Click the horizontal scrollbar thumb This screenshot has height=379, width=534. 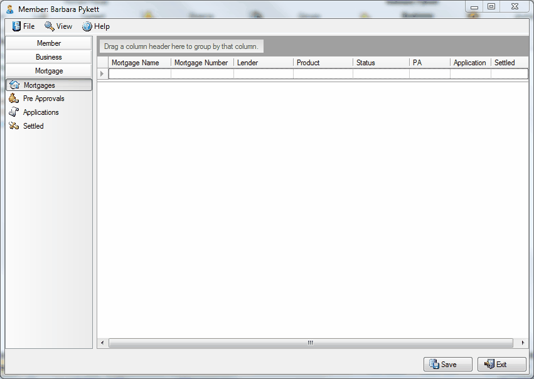coord(311,343)
